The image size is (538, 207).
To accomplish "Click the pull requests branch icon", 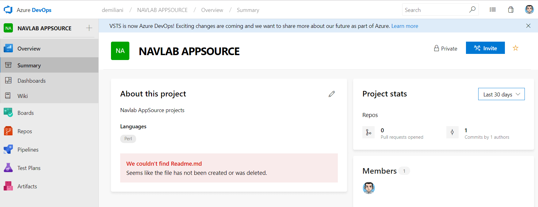I will (x=368, y=132).
